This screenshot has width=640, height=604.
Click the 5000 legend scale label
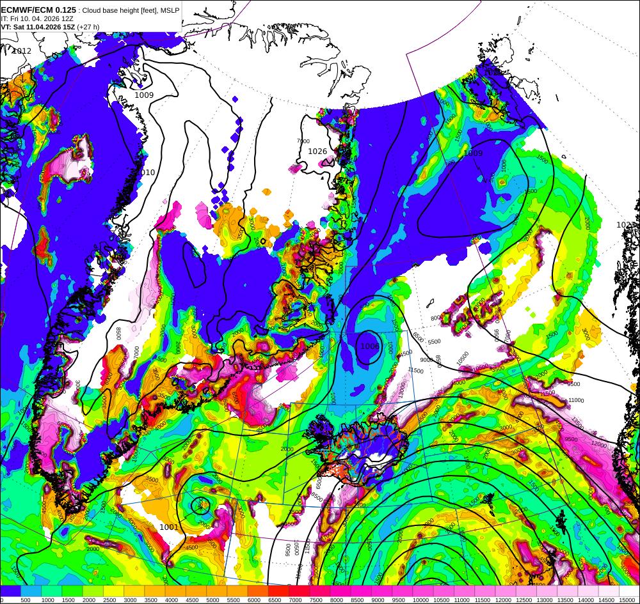(211, 600)
